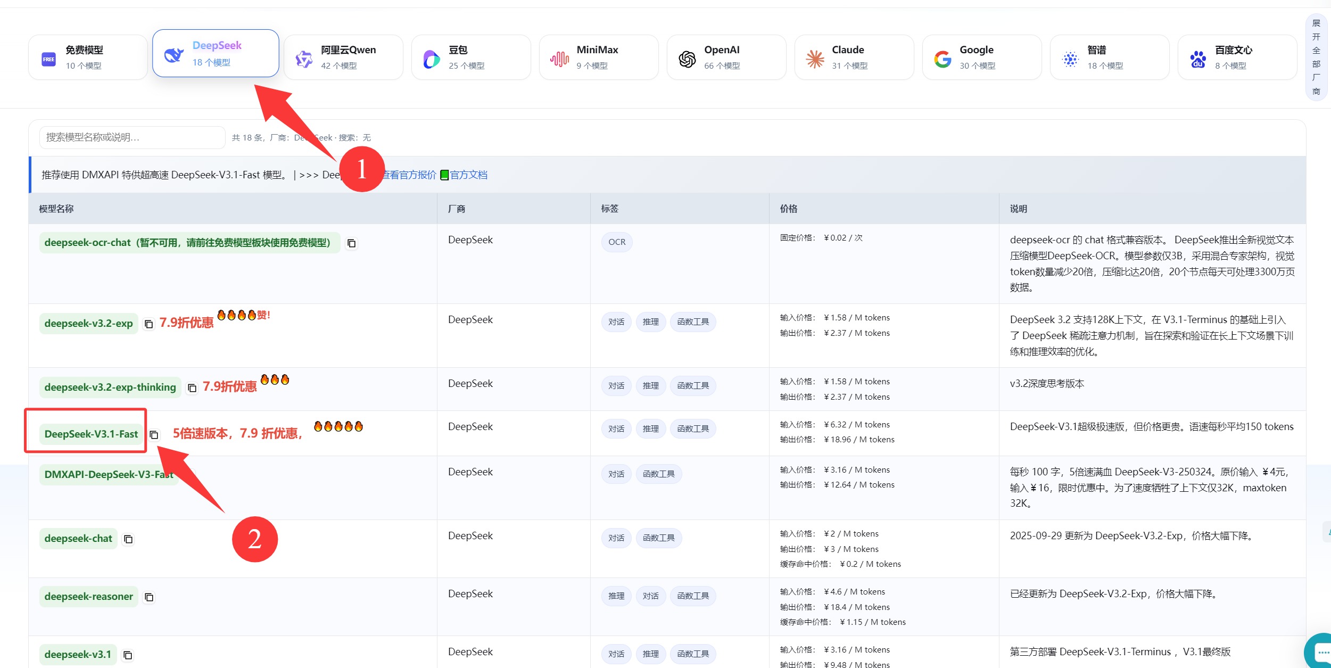Click 对话 tag in deepseek-v3.1 row
The image size is (1331, 668).
[x=616, y=654]
